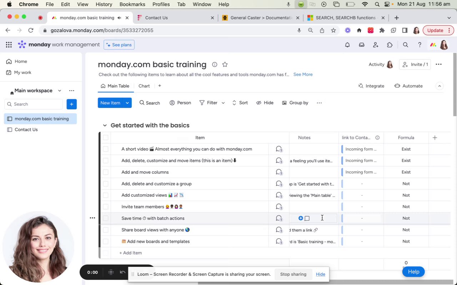Viewport: 457px width, 285px height.
Task: Open the New Item dropdown arrow
Action: coord(127,103)
